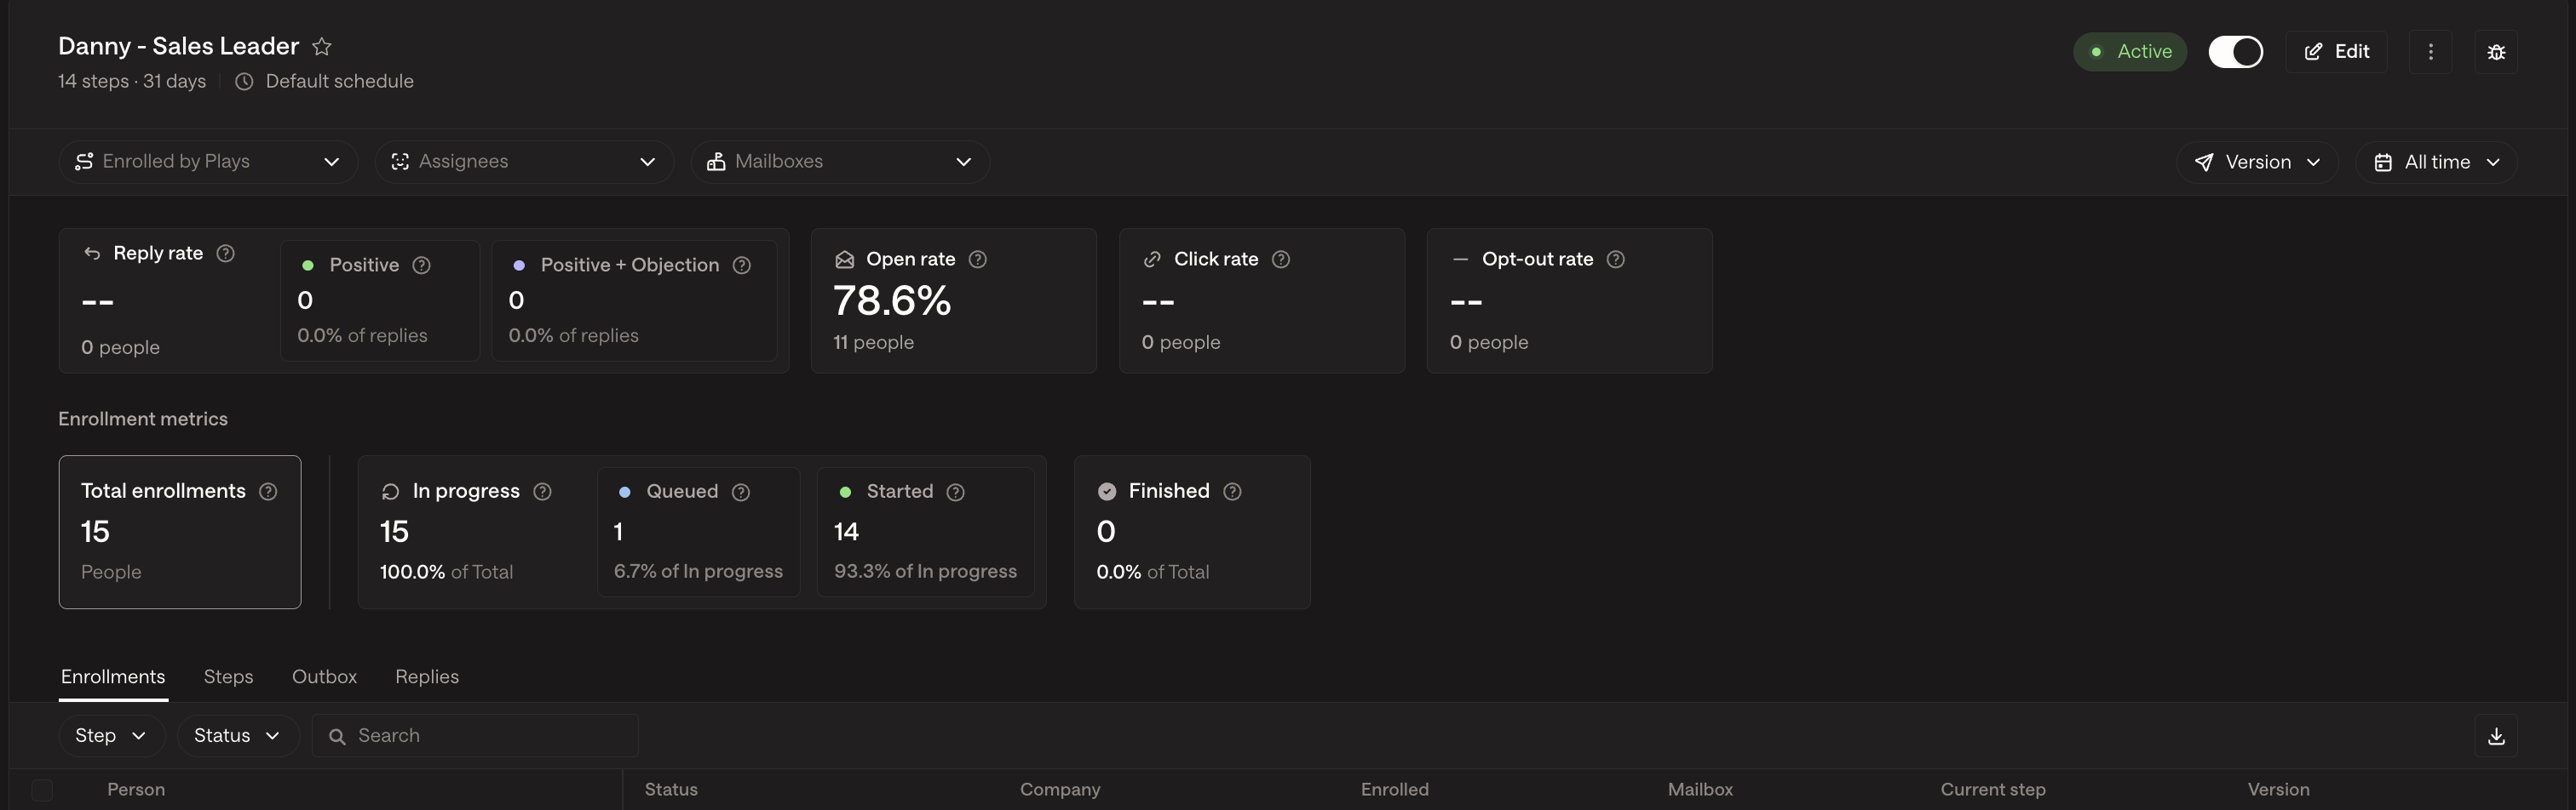Open the Status filter button
This screenshot has width=2576, height=810.
238,736
